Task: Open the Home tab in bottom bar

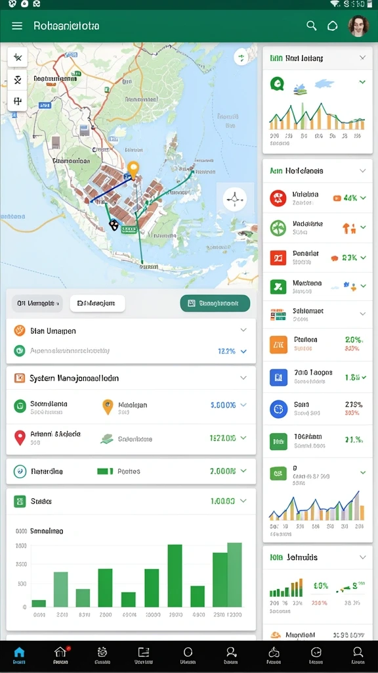Action: 19,656
